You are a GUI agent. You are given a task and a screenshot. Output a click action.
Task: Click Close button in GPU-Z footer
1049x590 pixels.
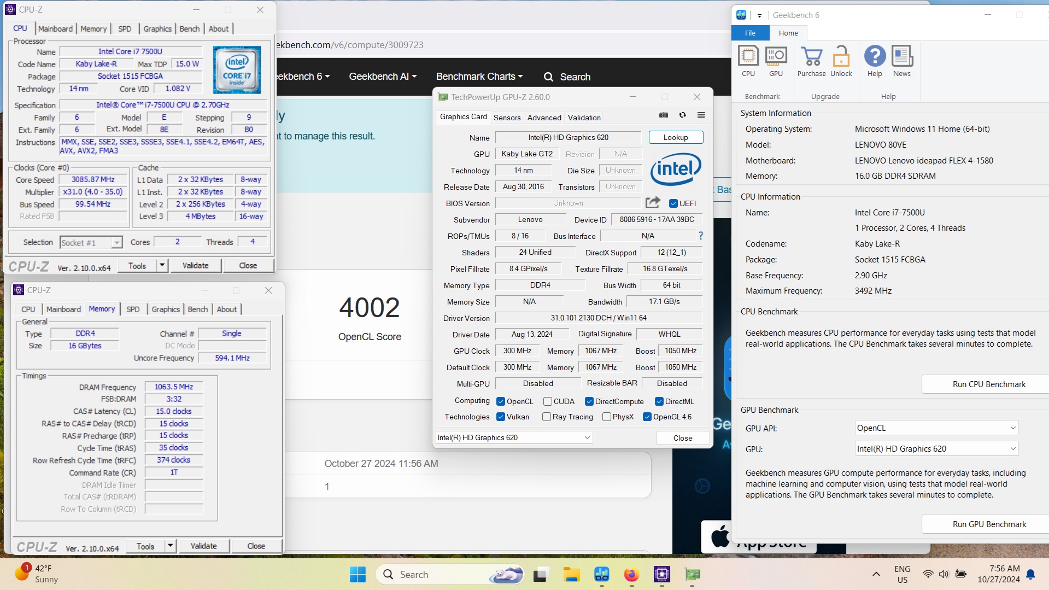tap(682, 438)
